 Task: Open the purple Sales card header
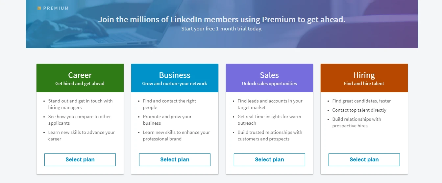[x=269, y=78]
